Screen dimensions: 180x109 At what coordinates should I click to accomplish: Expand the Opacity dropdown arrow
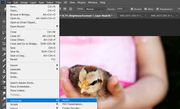(125, 9)
